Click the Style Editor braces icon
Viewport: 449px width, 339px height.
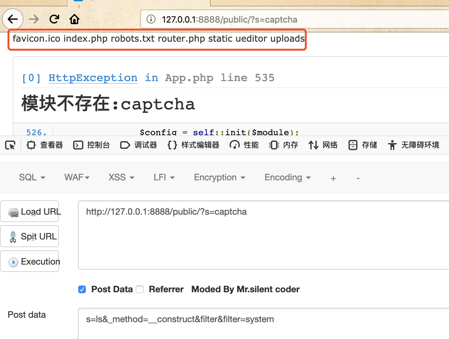pos(172,145)
